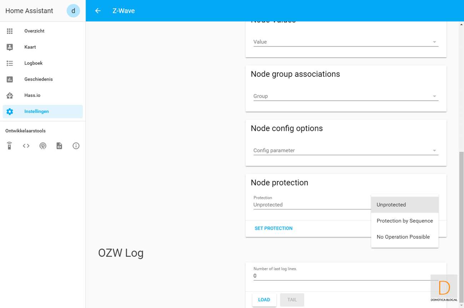This screenshot has height=308, width=464.
Task: Click the LOAD log button
Action: (264, 300)
